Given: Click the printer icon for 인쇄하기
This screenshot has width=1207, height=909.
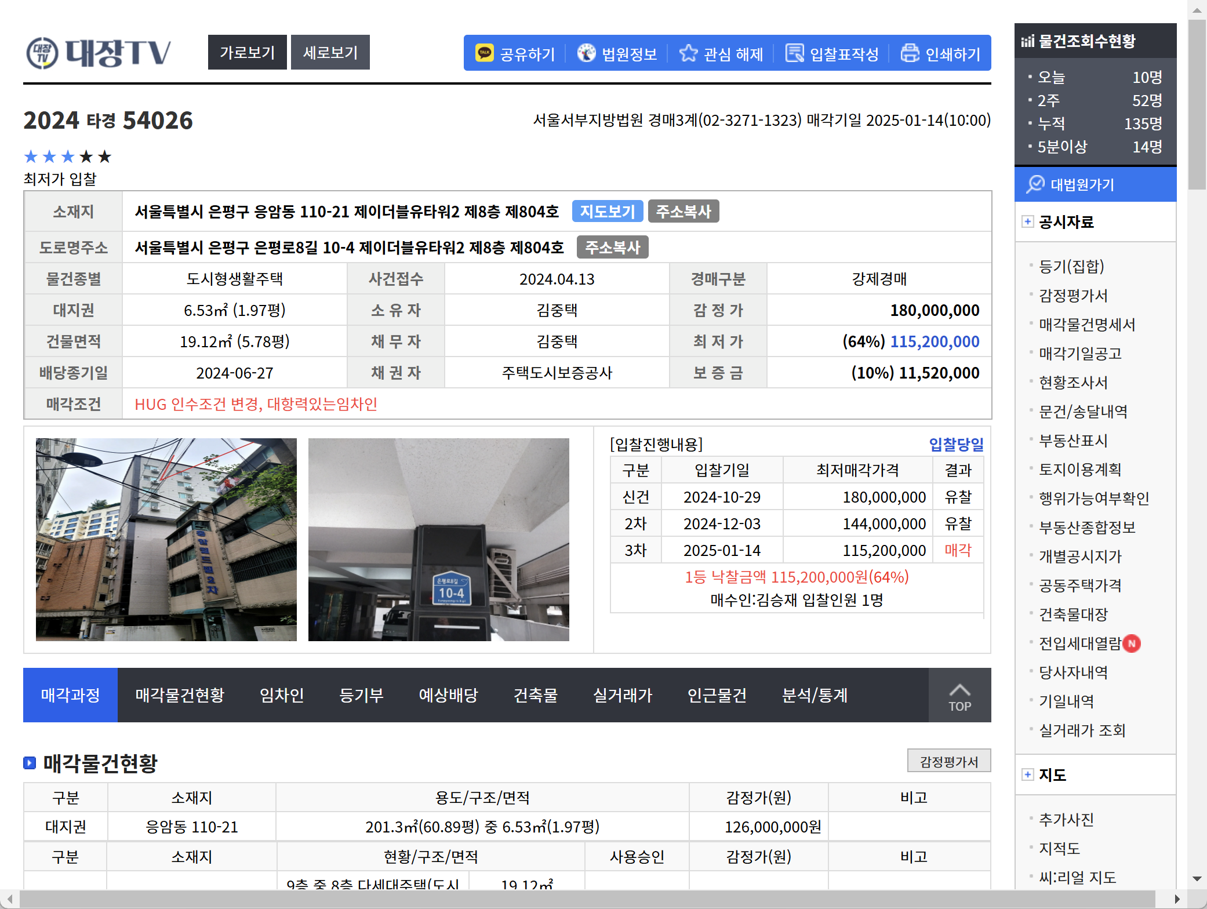Looking at the screenshot, I should click(910, 53).
